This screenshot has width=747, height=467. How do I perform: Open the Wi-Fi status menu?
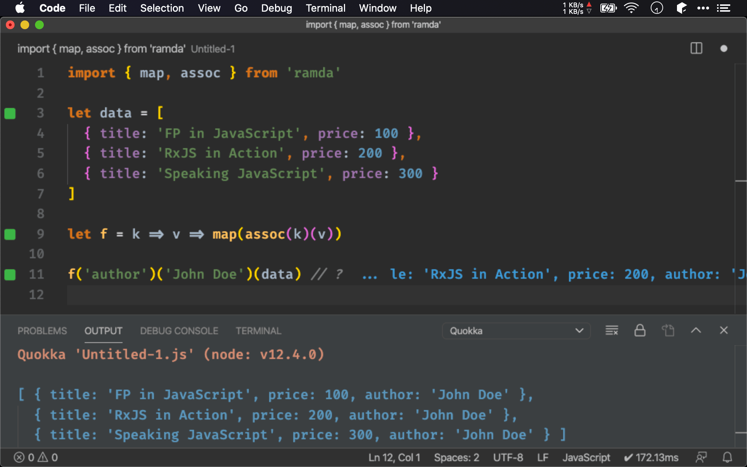tap(631, 8)
